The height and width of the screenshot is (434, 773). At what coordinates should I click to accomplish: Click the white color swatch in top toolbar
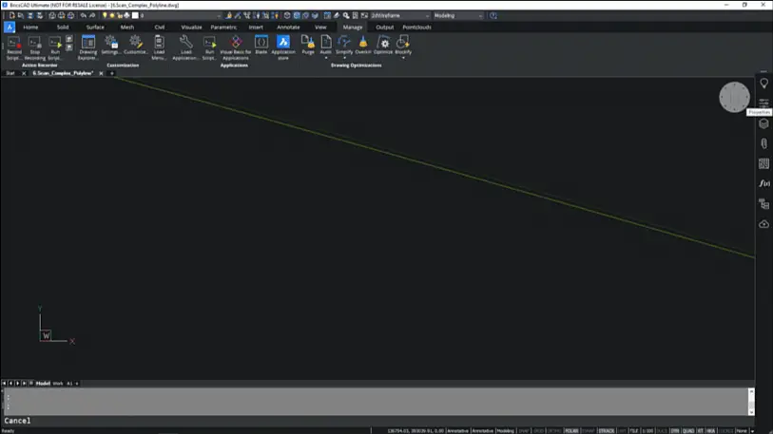(x=135, y=16)
